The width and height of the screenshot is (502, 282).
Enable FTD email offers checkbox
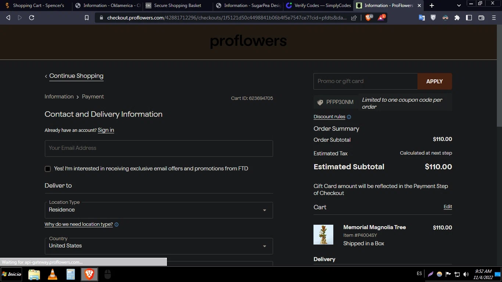point(48,169)
